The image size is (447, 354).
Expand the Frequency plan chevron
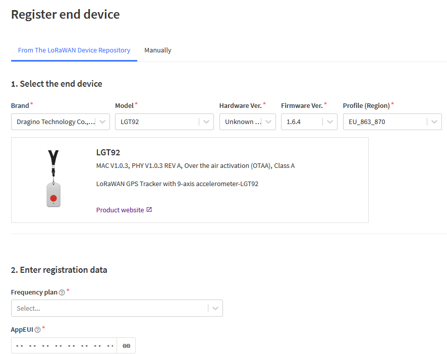[215, 308]
